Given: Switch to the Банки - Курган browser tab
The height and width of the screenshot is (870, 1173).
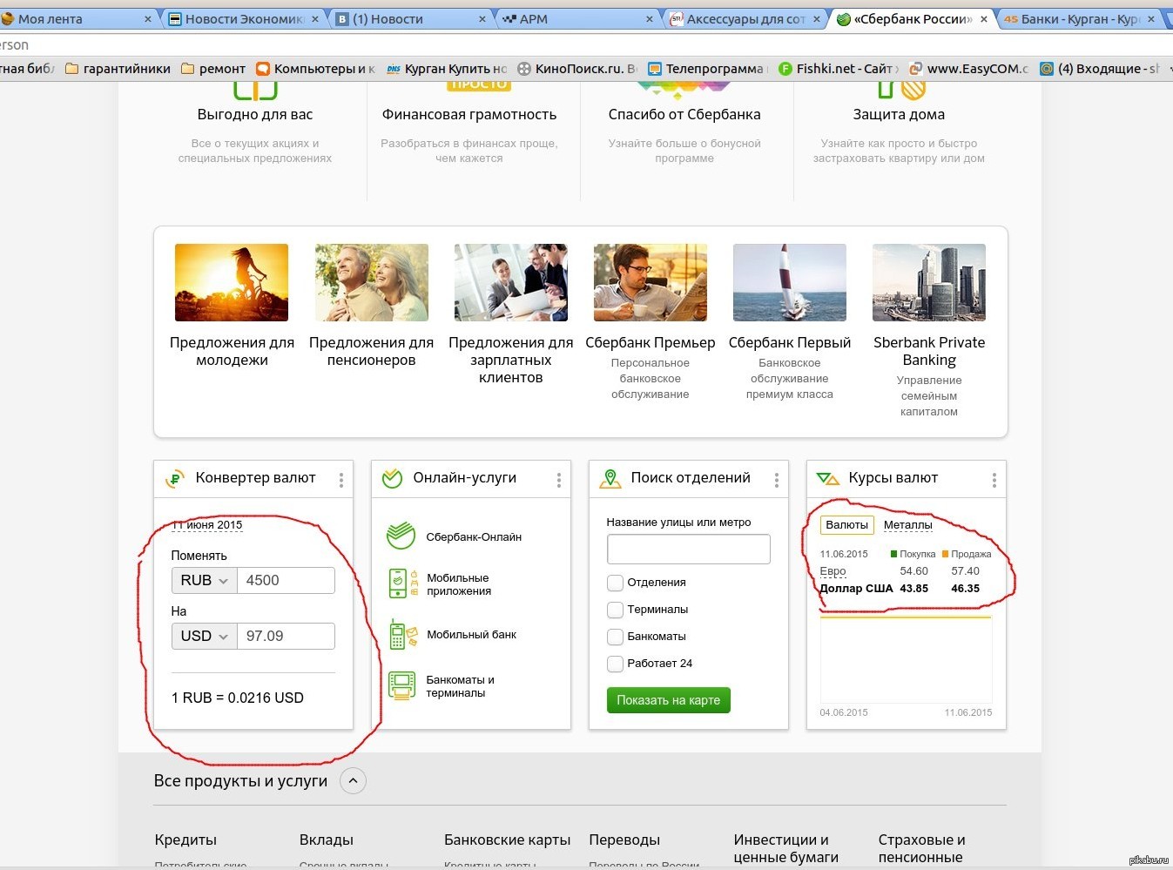Looking at the screenshot, I should point(1081,19).
